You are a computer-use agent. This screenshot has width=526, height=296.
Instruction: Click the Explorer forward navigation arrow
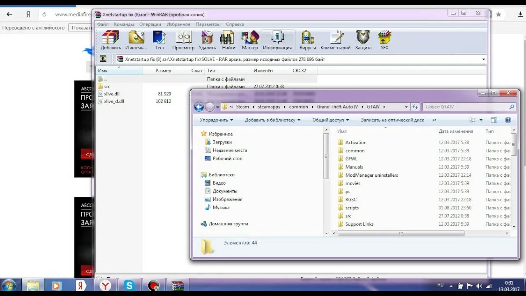210,107
